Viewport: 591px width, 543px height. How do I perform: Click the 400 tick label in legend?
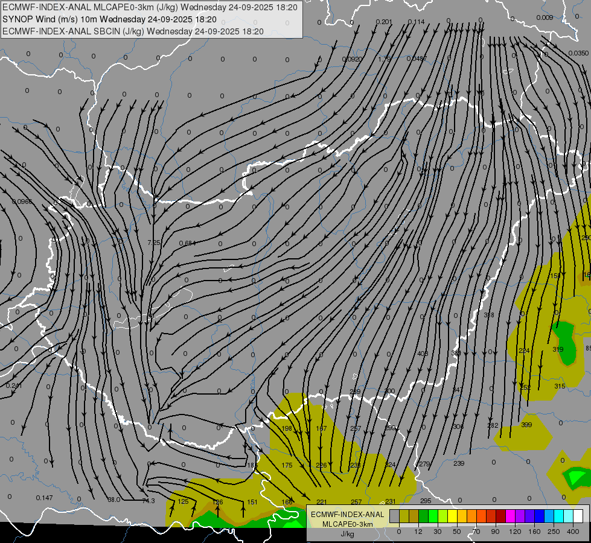point(573,532)
